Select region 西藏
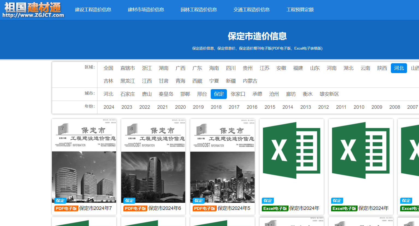Screen dimensions: 419x226 (x=197, y=81)
